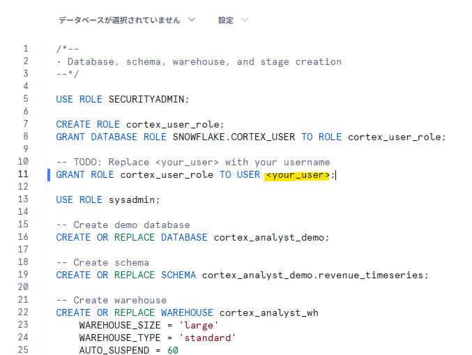Click line number 22 in the gutter
The image size is (472, 355).
pyautogui.click(x=23, y=312)
